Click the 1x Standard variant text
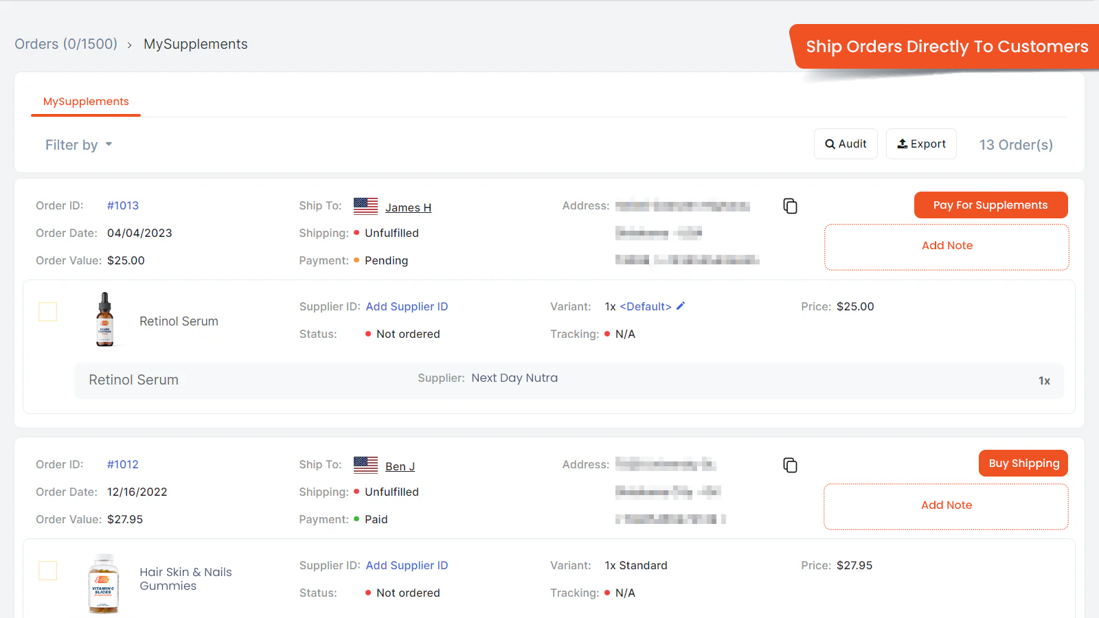1099x618 pixels. click(x=636, y=565)
